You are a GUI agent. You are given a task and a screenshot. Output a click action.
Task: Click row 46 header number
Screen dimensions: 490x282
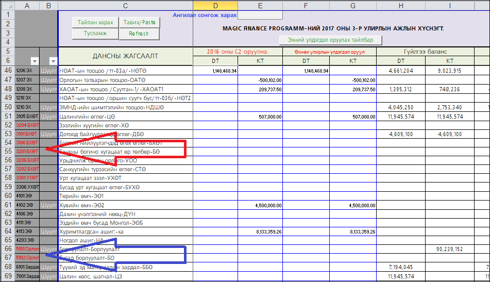tap(7, 71)
